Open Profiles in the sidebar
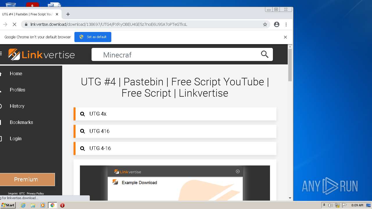The width and height of the screenshot is (372, 209). point(17,90)
